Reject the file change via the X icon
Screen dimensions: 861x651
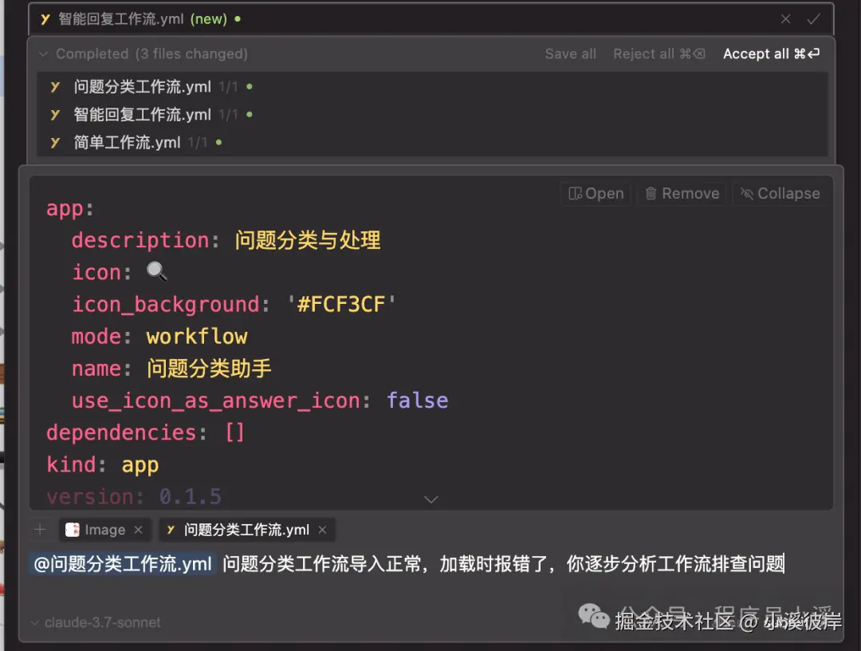(785, 18)
